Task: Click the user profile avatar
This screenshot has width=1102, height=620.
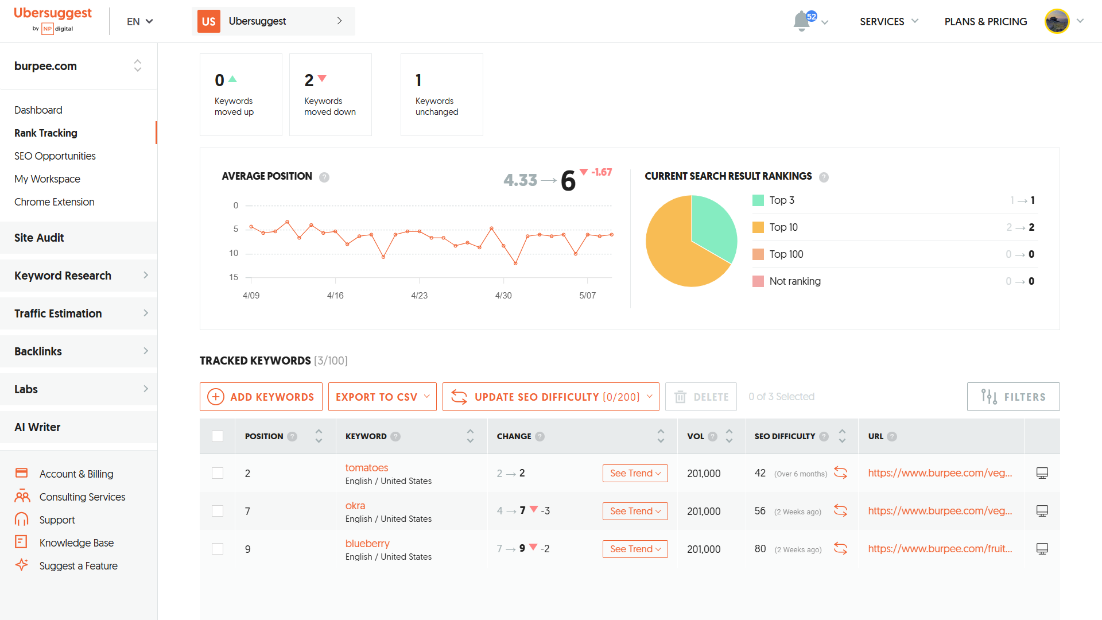Action: (x=1057, y=21)
